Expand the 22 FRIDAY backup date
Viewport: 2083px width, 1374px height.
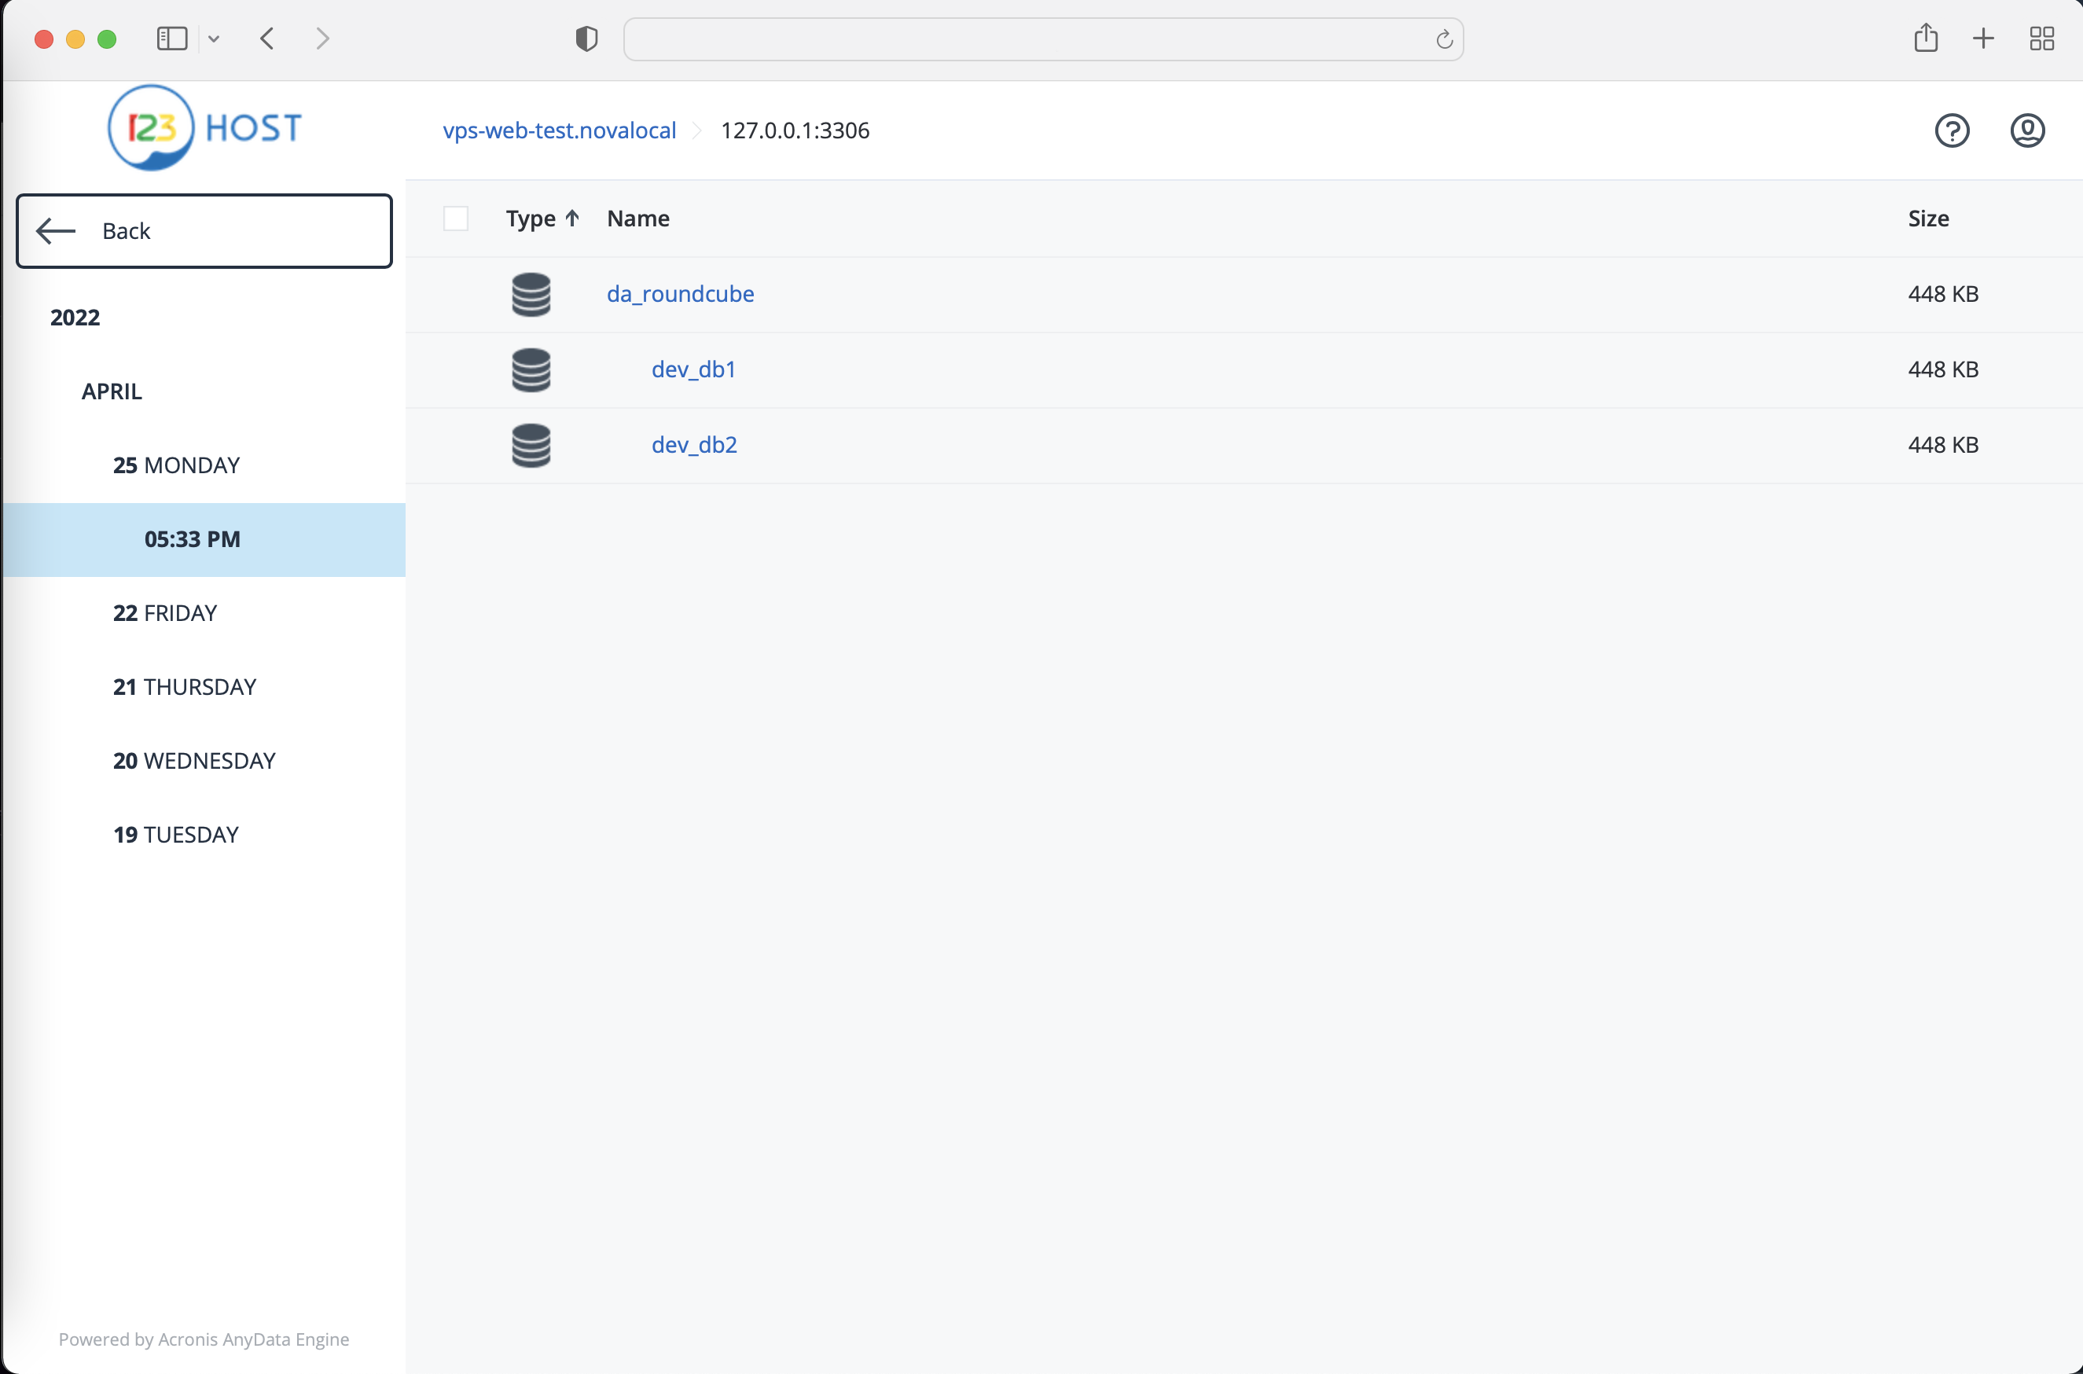165,612
